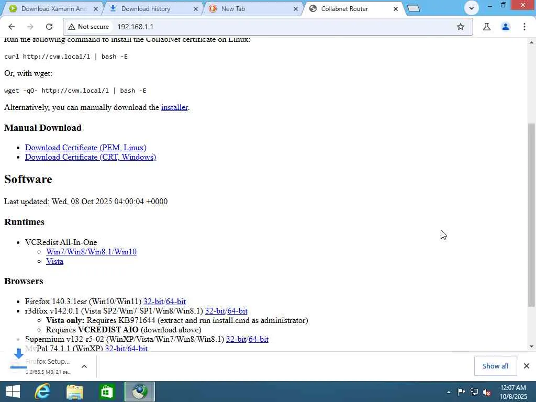Download MyPal 74.1.1 32-bit
Image resolution: width=536 pixels, height=402 pixels.
coord(115,348)
